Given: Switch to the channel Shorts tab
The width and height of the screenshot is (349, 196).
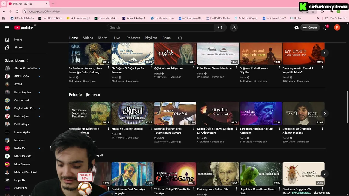Looking at the screenshot, I should pos(103,38).
